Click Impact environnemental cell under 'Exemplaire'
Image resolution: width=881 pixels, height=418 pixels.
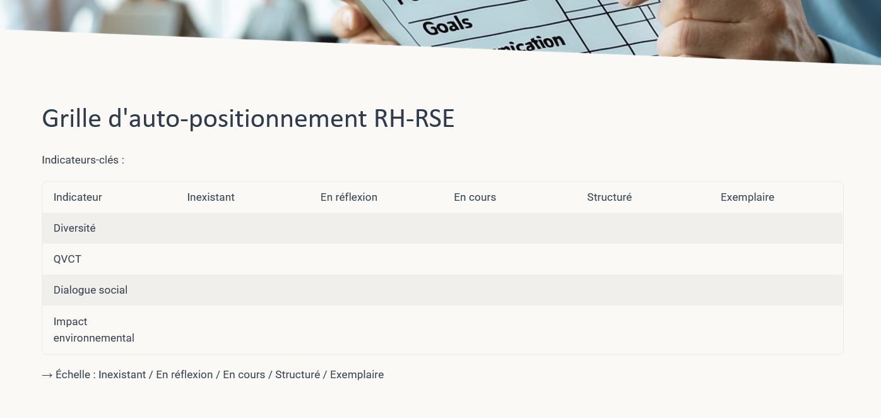(776, 330)
